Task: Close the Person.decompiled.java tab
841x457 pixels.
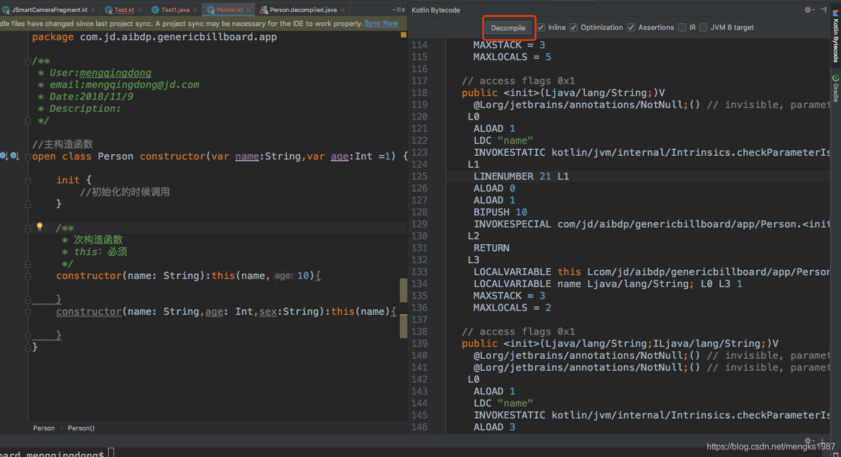Action: [x=343, y=10]
